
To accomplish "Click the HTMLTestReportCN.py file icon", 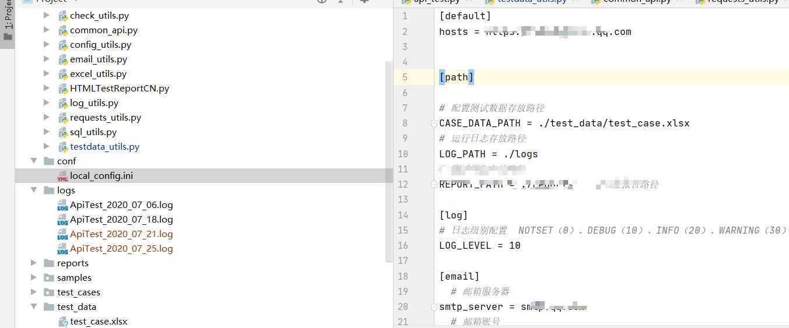I will point(63,89).
